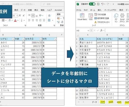129x107 pixels.
Task: Click the borders icon in font group
Action: click(3, 20)
